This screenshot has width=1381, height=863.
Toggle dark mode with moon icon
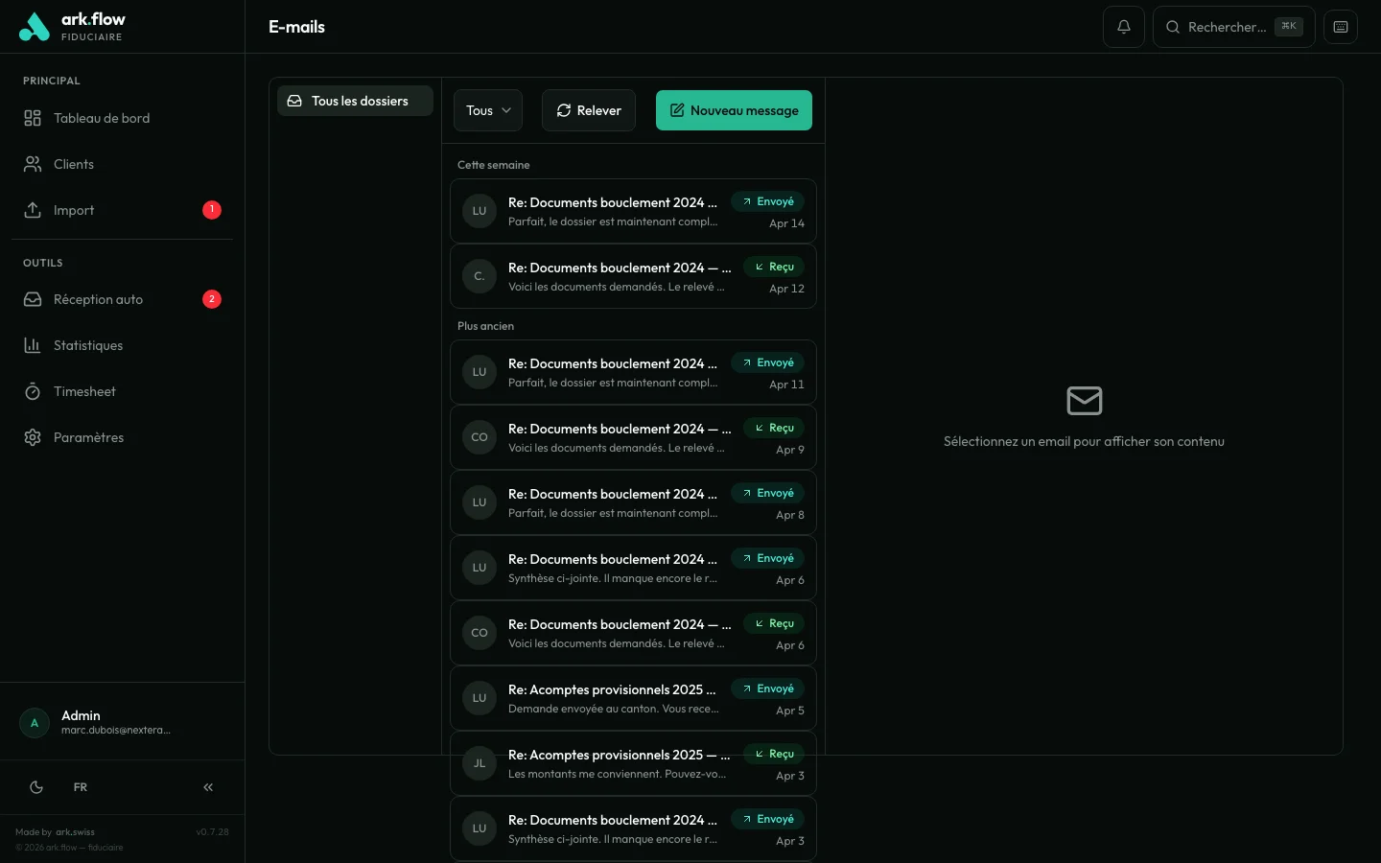click(x=36, y=787)
